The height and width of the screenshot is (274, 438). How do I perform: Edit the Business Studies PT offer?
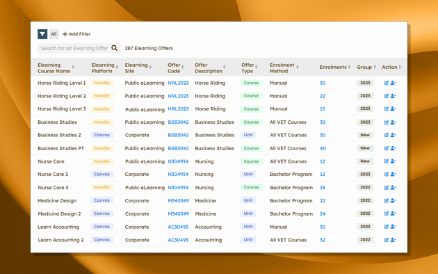[x=387, y=148]
